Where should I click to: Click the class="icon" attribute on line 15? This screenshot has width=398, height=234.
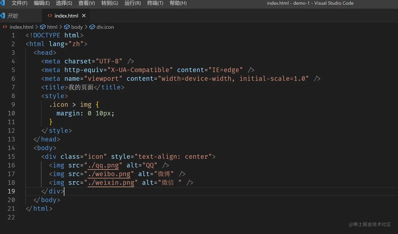click(84, 157)
